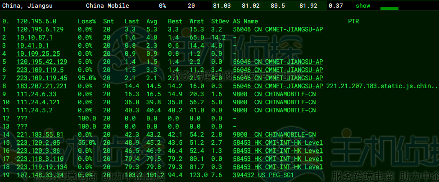
Task: Open IP link 111.24.5.2
Action: coord(34,111)
